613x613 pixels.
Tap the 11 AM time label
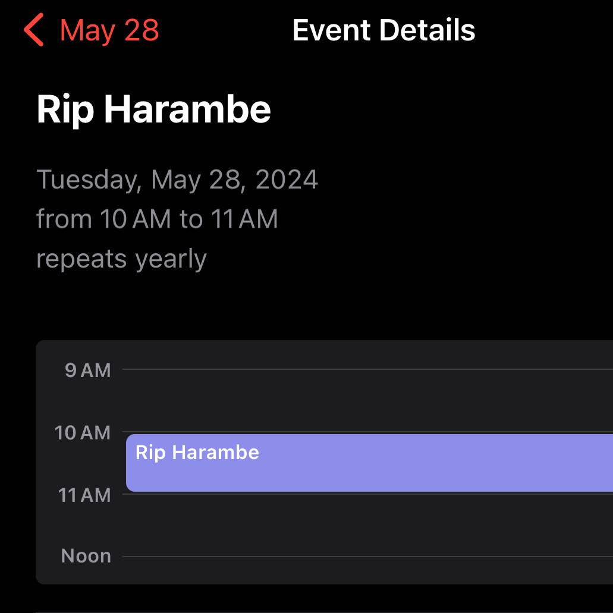pos(84,495)
